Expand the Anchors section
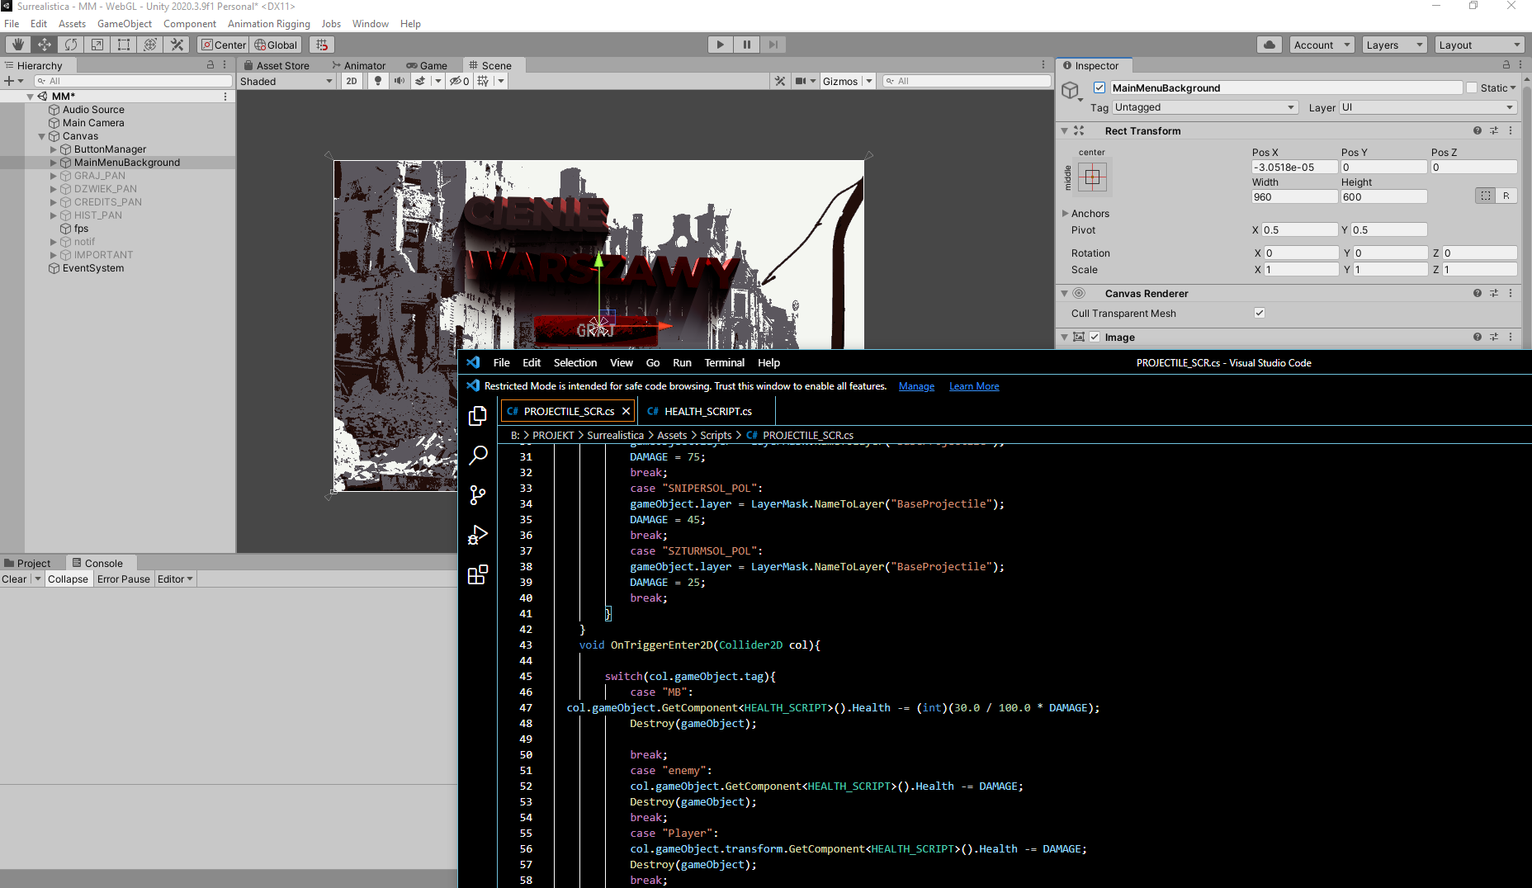 (1066, 214)
